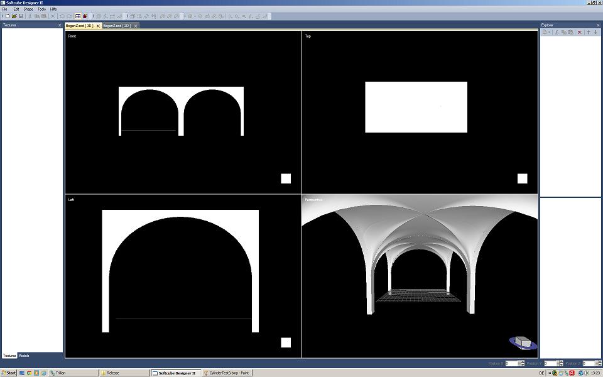This screenshot has height=377, width=603.
Task: Expand the New item dropdown in Explorer
Action: coord(550,32)
